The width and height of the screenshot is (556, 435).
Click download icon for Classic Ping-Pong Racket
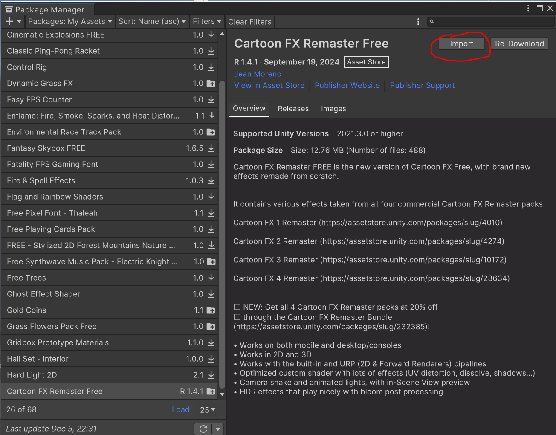click(211, 51)
